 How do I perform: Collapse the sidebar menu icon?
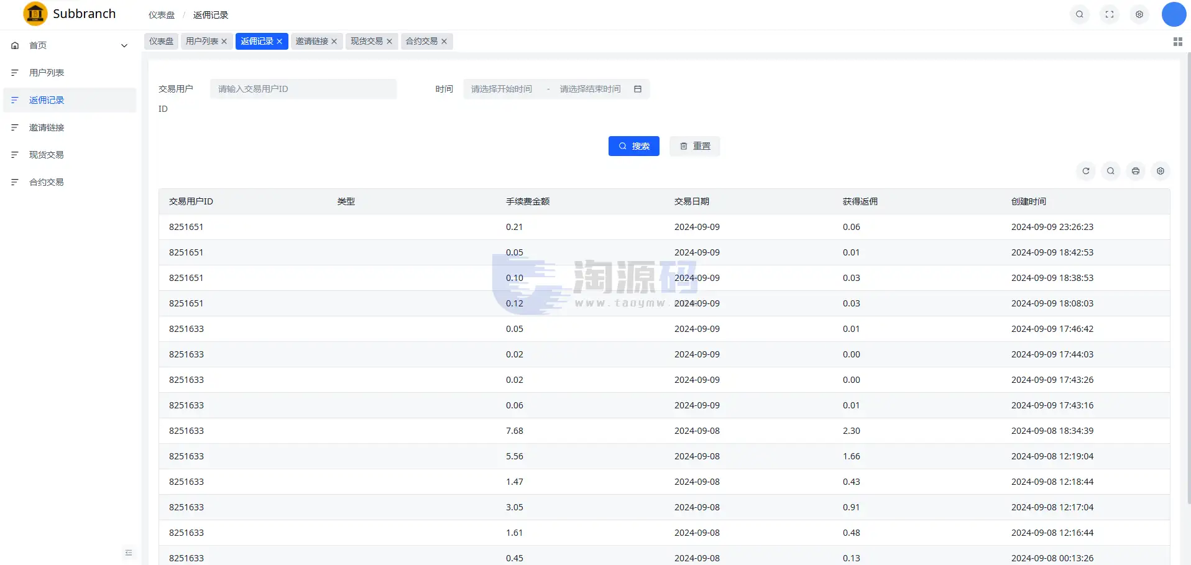(129, 553)
